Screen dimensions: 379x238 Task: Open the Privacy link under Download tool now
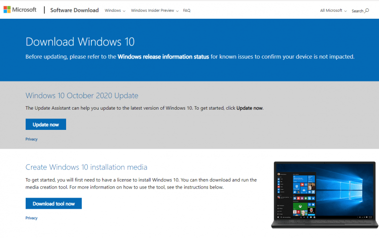click(x=32, y=218)
